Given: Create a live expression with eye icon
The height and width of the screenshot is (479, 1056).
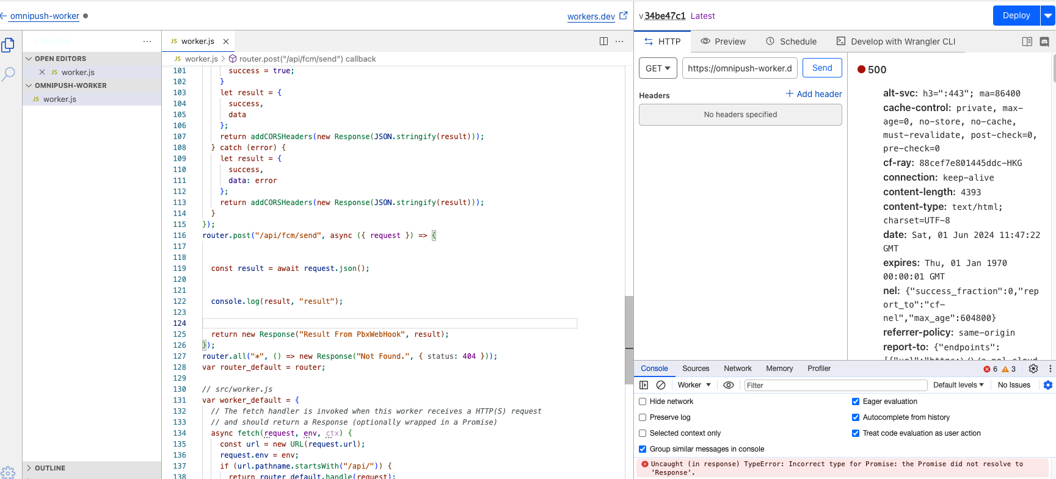Looking at the screenshot, I should (x=728, y=385).
